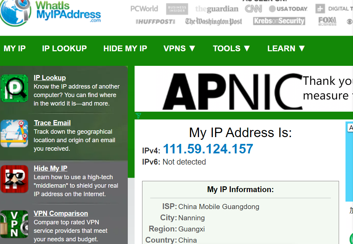Click the Digital Trends logo

(x=334, y=9)
